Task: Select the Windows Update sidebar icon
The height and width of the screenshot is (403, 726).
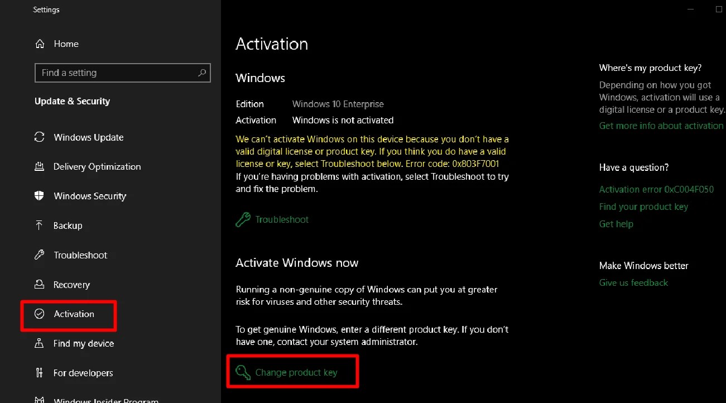Action: pyautogui.click(x=39, y=137)
